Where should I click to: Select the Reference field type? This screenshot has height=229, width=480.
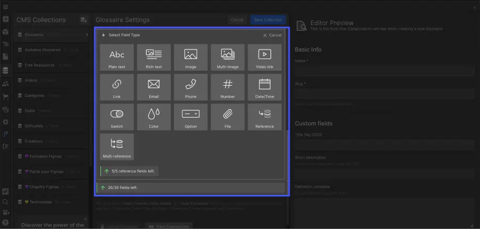(x=265, y=117)
